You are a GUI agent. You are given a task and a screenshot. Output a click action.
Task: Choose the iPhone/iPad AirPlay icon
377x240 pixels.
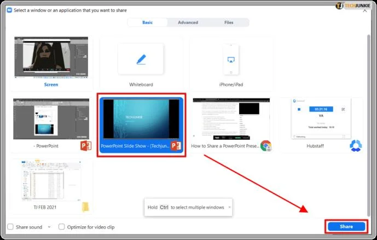(231, 60)
